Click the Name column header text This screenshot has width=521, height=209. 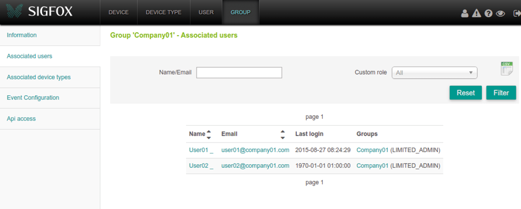[197, 134]
